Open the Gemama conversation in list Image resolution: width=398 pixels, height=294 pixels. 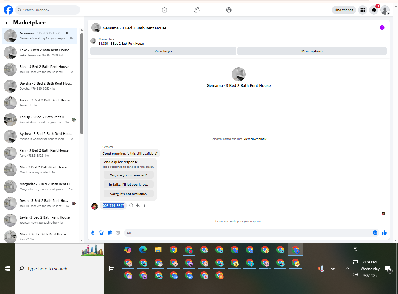click(40, 36)
